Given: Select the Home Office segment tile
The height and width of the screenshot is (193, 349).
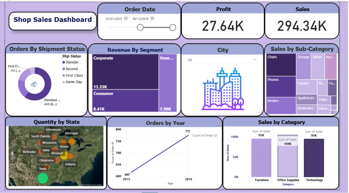Looking at the screenshot, I should point(168,83).
